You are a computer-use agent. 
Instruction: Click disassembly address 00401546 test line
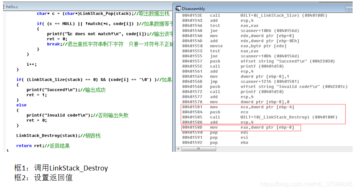(x=220, y=26)
